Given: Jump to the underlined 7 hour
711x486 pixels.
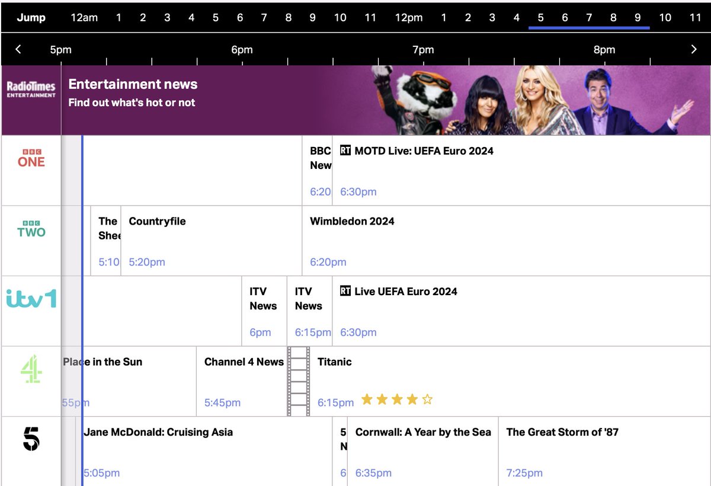Looking at the screenshot, I should [x=589, y=17].
